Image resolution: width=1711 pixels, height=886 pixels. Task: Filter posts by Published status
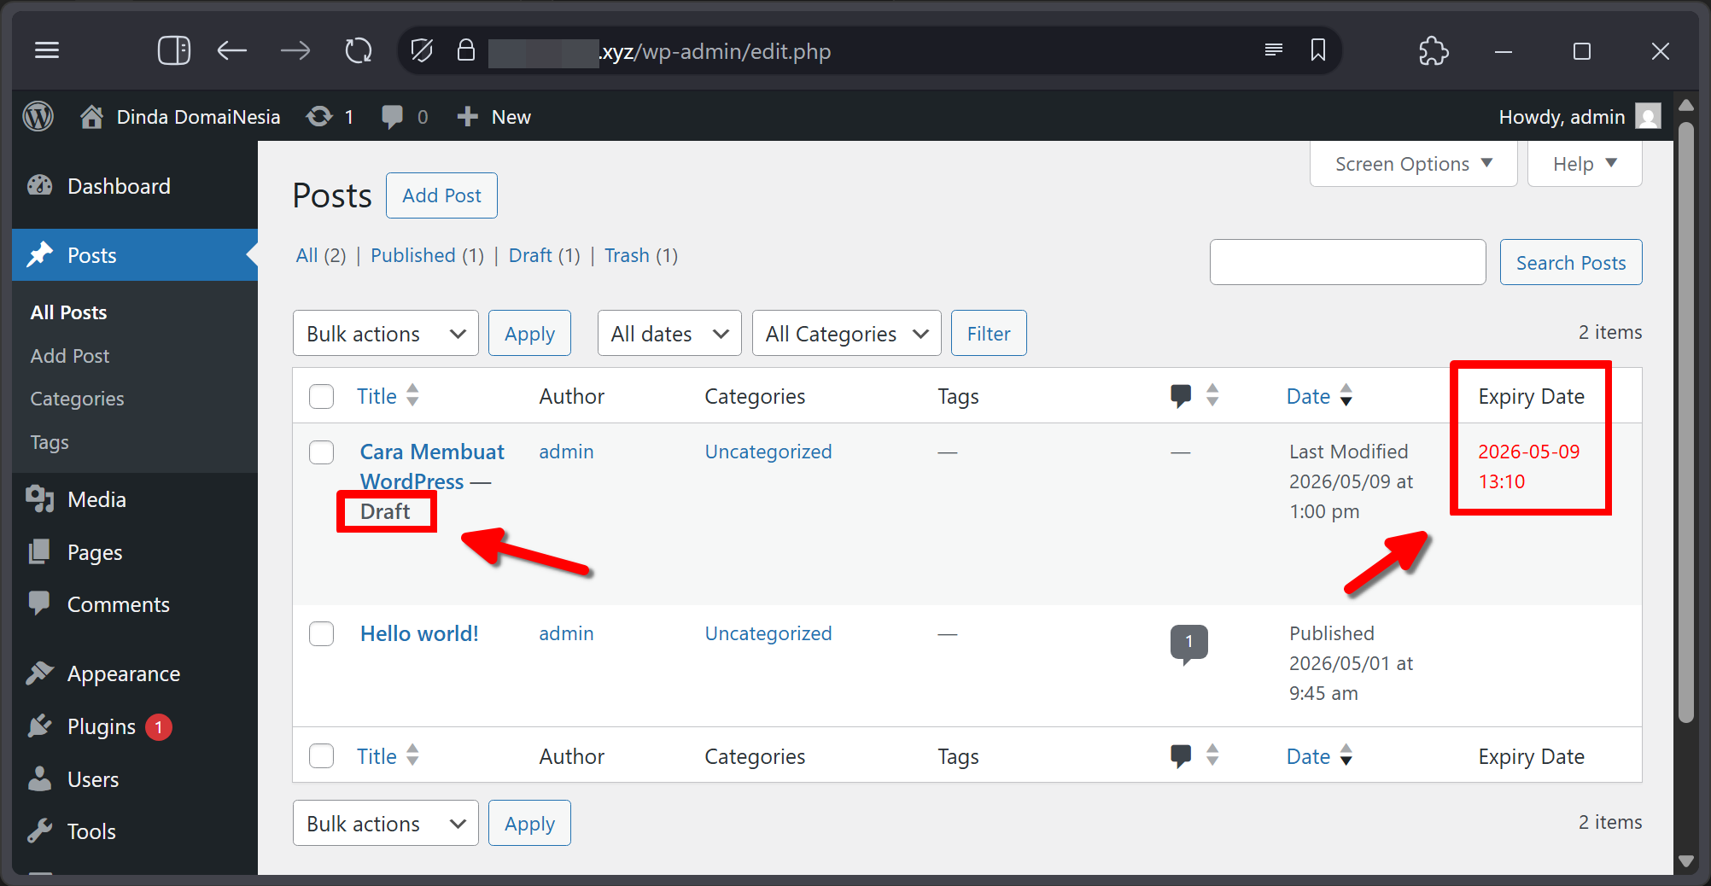(413, 255)
